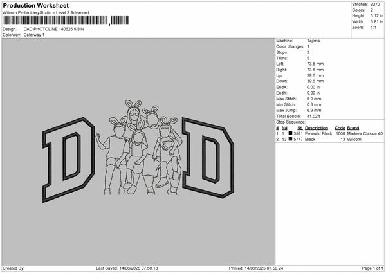Select the EndX value '0.00 in'
This screenshot has height=273, width=386.
[x=313, y=87]
